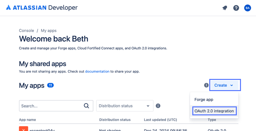Click the My apps count badge 11

(51, 85)
